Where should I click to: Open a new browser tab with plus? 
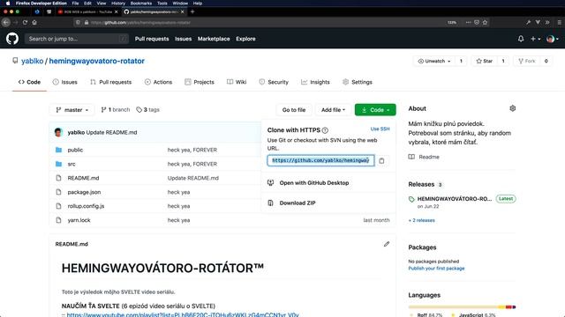click(192, 11)
